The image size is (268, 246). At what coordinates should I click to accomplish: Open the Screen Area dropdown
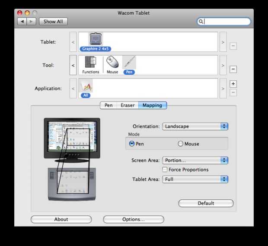195,160
